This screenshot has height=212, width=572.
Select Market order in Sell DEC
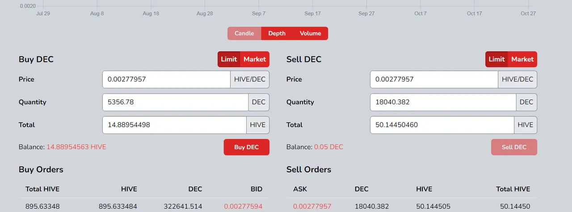click(x=522, y=59)
